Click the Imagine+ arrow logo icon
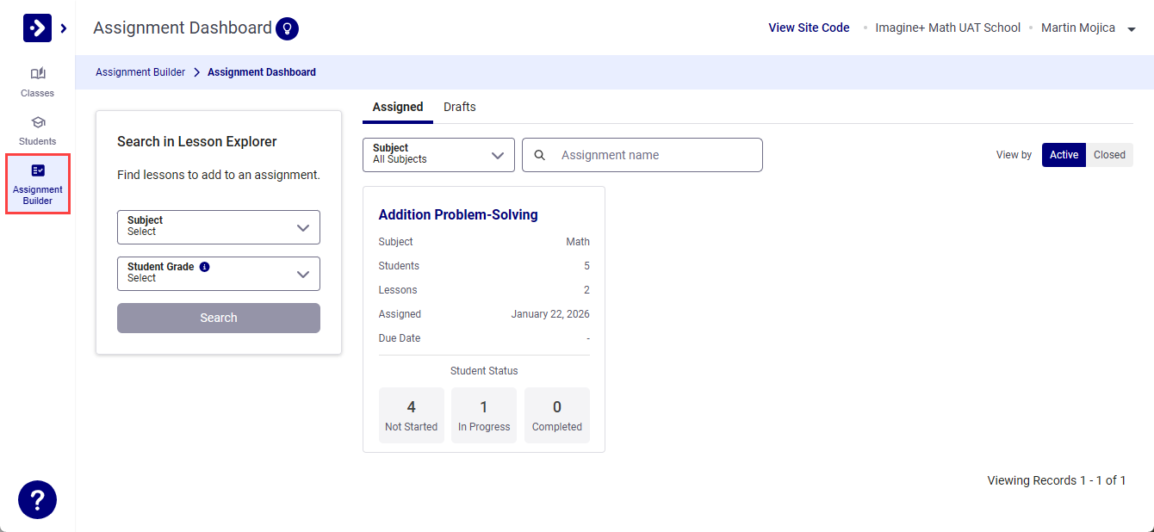Viewport: 1154px width, 532px height. click(37, 28)
